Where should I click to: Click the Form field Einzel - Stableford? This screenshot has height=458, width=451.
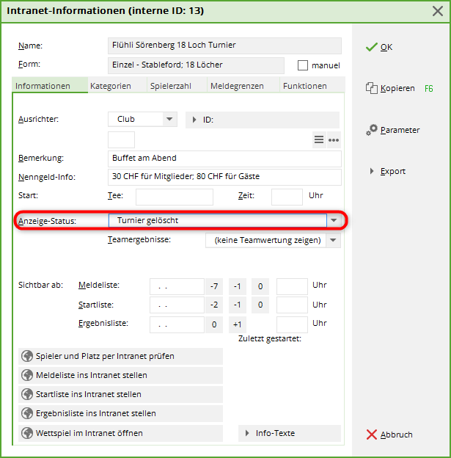(x=196, y=65)
